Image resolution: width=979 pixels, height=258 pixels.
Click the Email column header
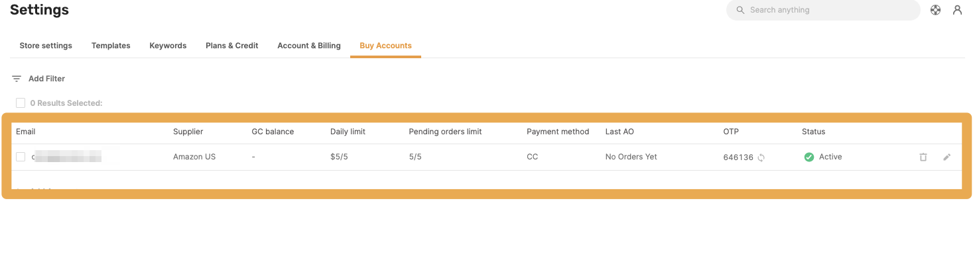click(26, 132)
